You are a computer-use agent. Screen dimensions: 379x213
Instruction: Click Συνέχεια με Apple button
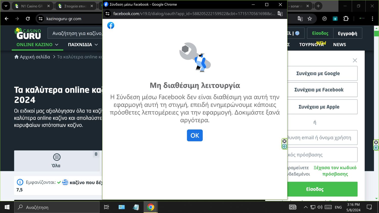point(322,107)
